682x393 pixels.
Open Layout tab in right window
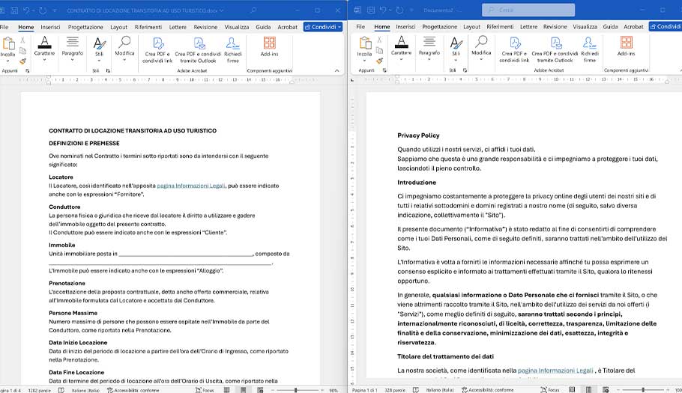(x=471, y=26)
